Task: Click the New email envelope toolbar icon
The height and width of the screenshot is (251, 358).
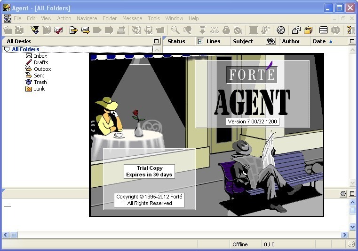Action: pos(86,30)
